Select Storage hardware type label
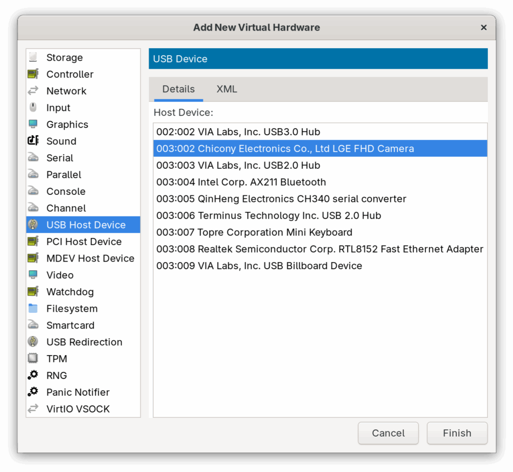The image size is (513, 472). pyautogui.click(x=65, y=58)
